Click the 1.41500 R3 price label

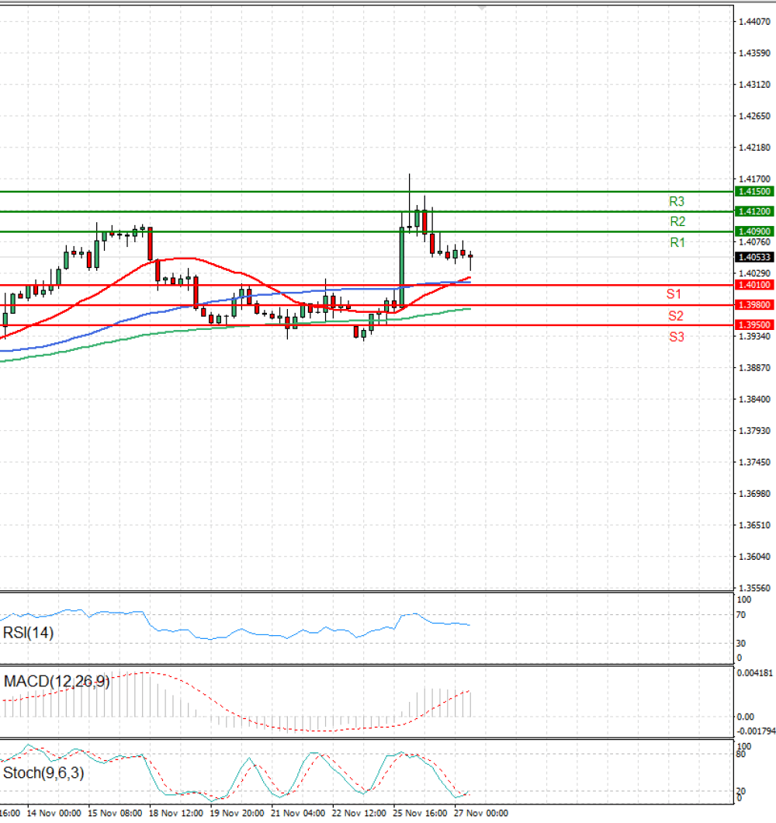754,192
